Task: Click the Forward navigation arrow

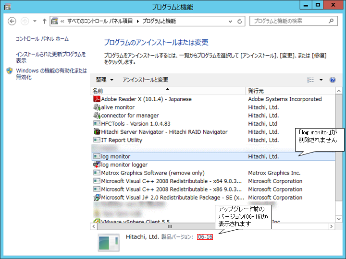Action: 25,21
